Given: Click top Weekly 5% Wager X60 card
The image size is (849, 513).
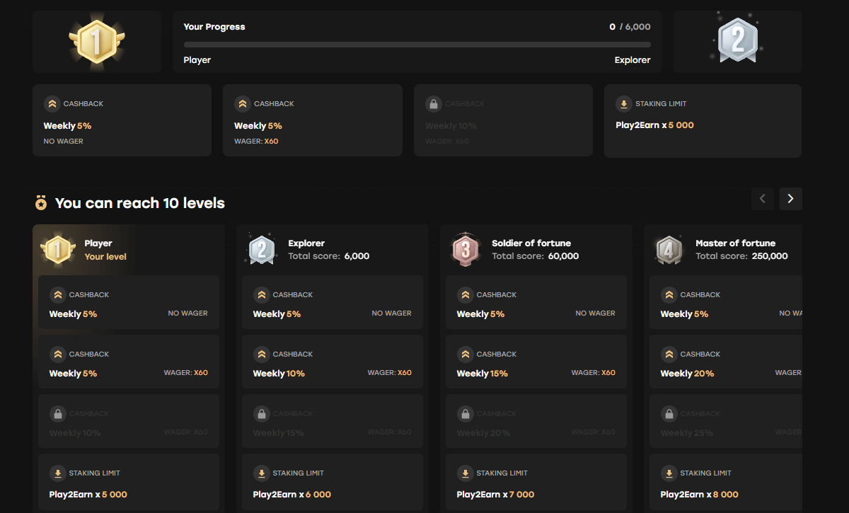Looking at the screenshot, I should pyautogui.click(x=312, y=120).
